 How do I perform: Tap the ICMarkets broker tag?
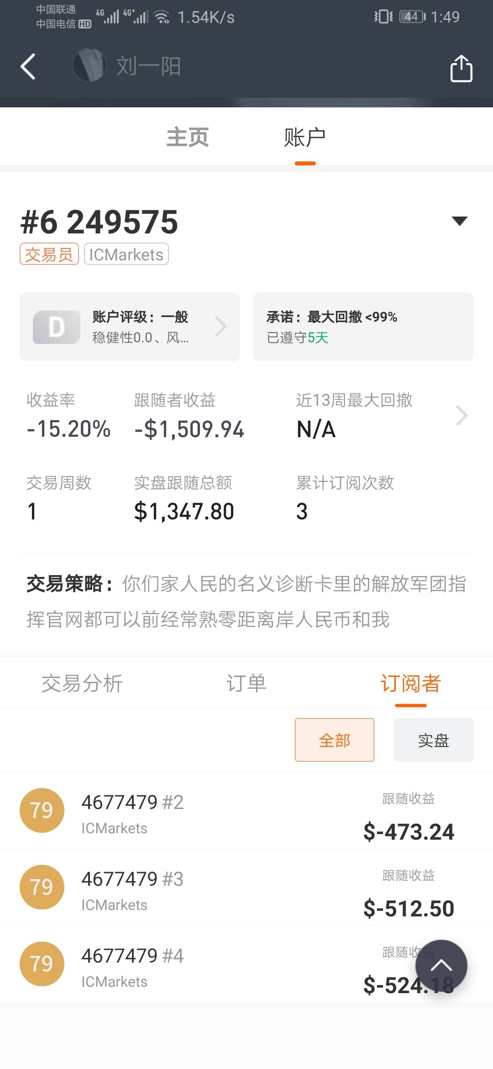pos(126,254)
